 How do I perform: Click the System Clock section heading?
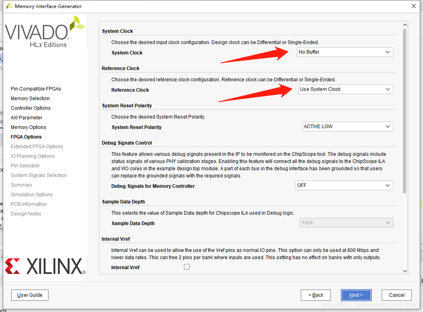click(x=117, y=31)
